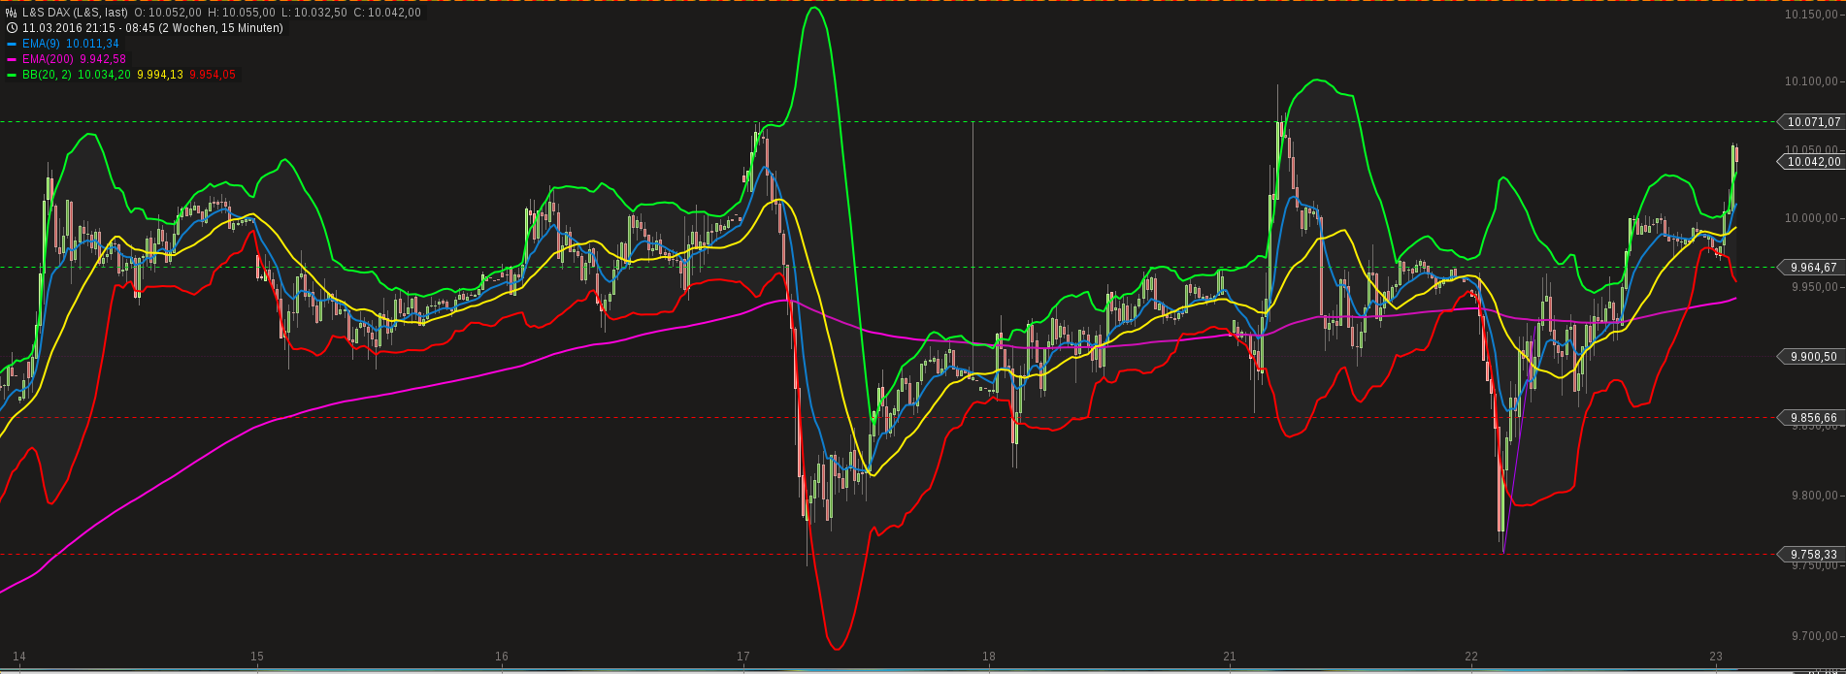Image resolution: width=1846 pixels, height=674 pixels.
Task: Click the high value H: 10.055,00
Action: pos(242,13)
